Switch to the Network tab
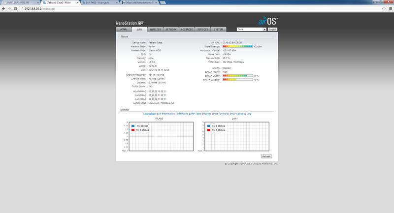The image size is (394, 213). coord(171,30)
